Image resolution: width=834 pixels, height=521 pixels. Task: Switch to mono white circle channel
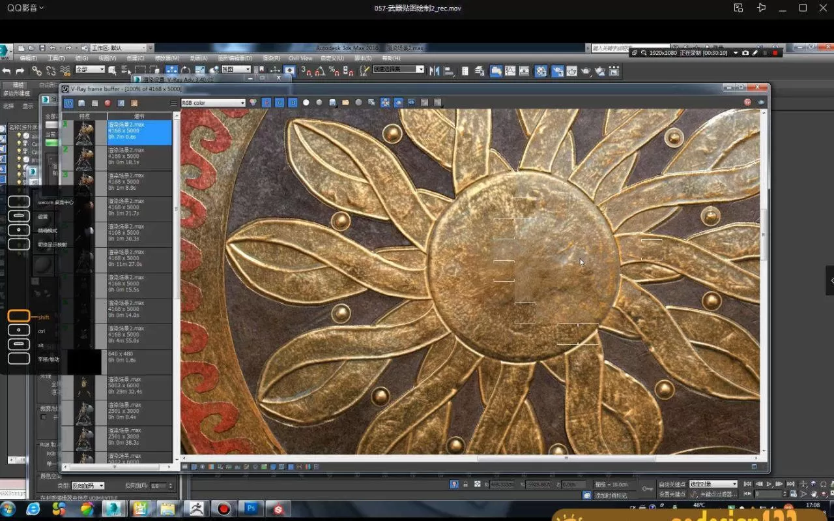coord(306,103)
